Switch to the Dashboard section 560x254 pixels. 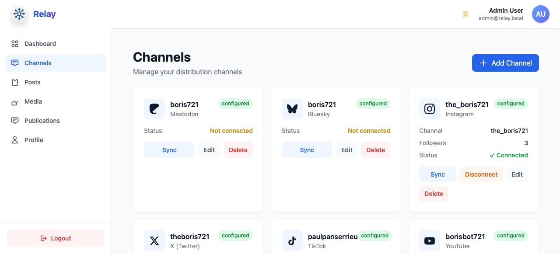tap(40, 44)
